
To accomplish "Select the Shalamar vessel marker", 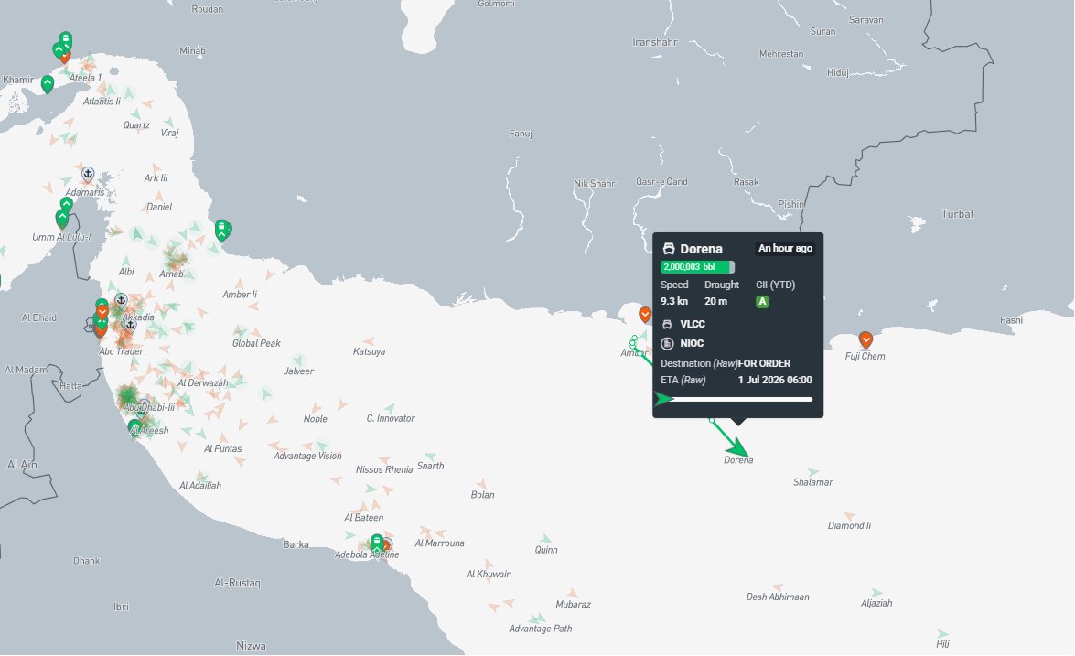I will pyautogui.click(x=813, y=472).
